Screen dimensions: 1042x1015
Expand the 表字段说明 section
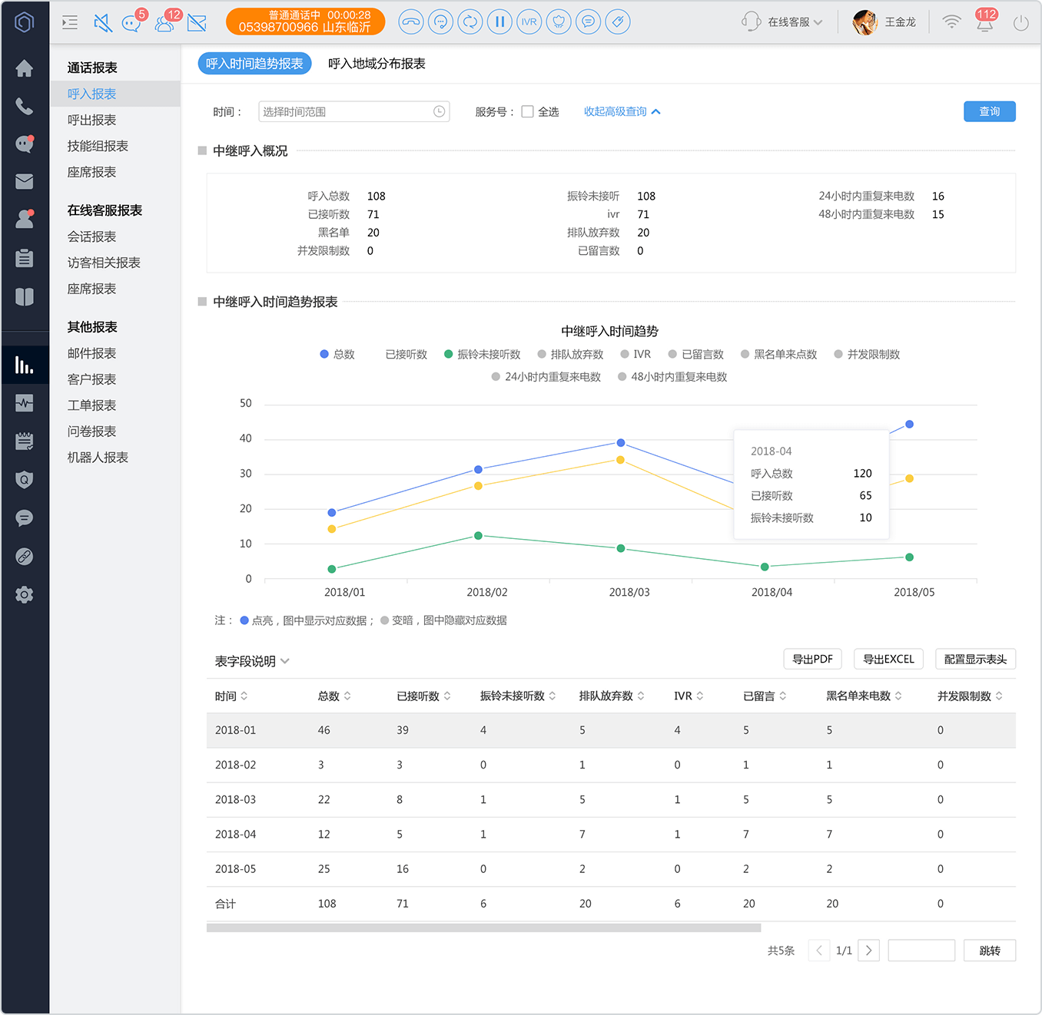(x=252, y=661)
